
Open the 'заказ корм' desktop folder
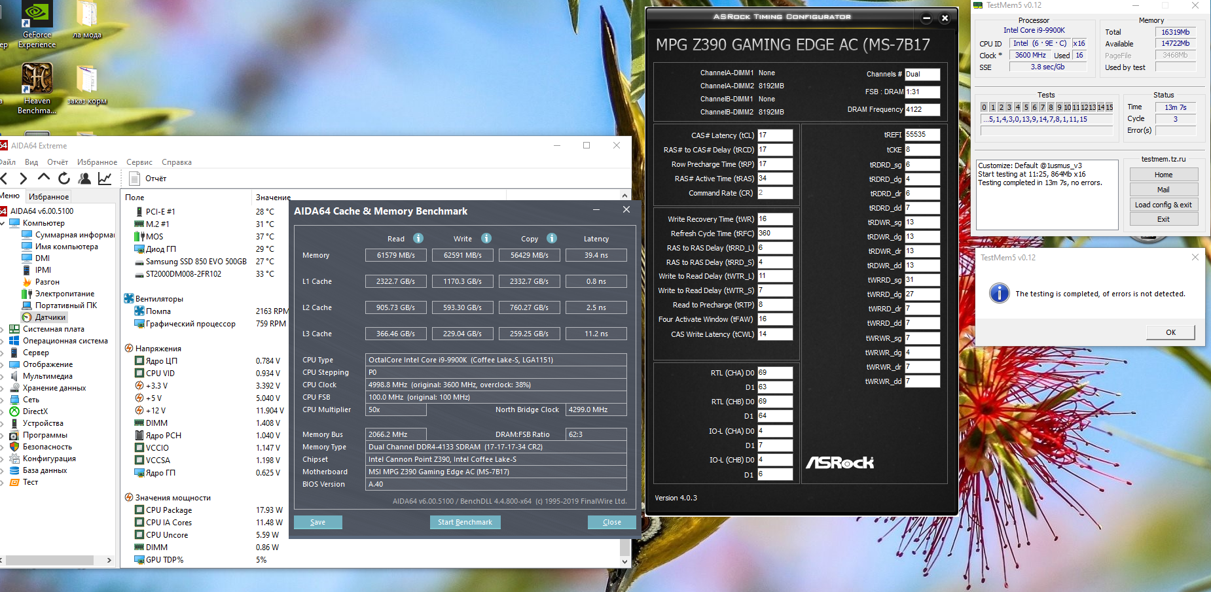87,85
